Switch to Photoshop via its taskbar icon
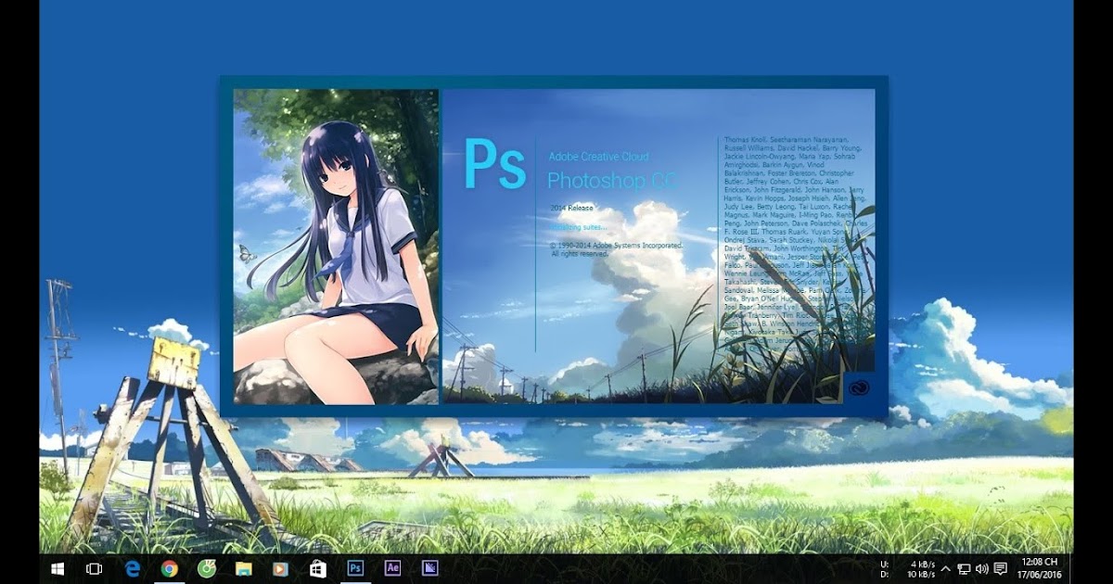 pos(354,568)
